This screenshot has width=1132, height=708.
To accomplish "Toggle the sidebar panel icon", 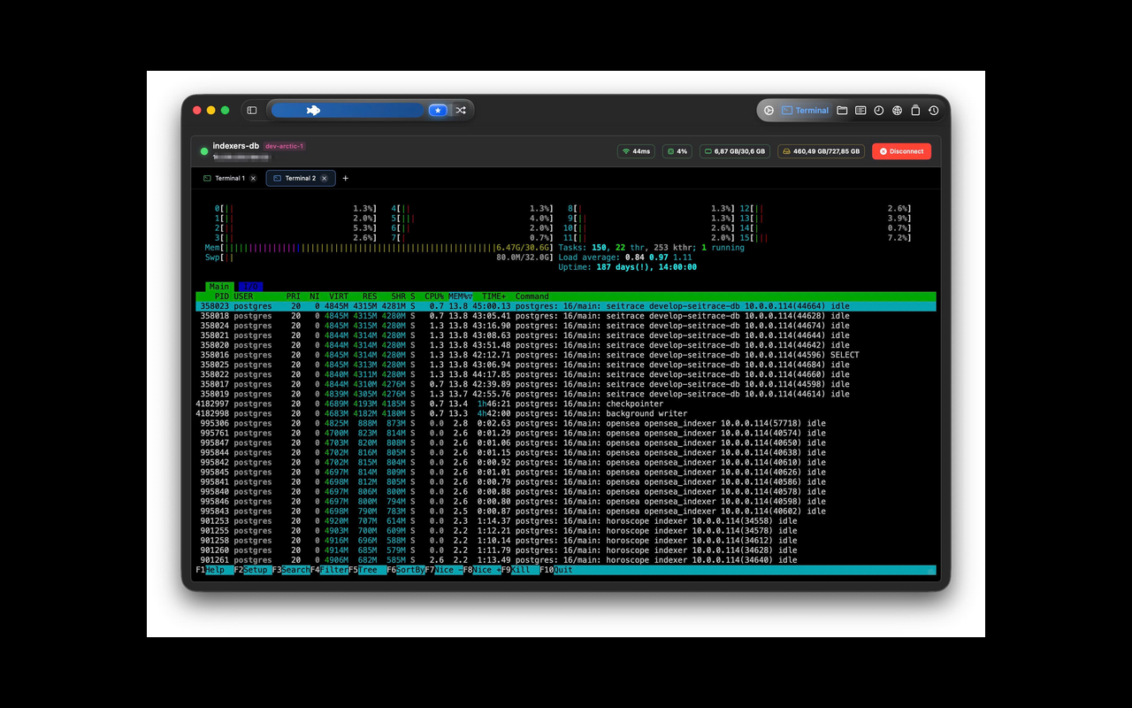I will click(x=252, y=111).
